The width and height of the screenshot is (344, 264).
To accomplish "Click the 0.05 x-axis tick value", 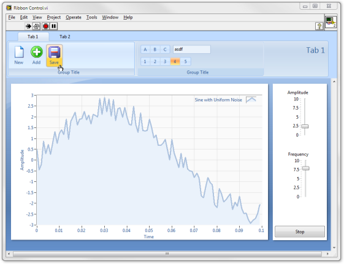I will point(149,230).
